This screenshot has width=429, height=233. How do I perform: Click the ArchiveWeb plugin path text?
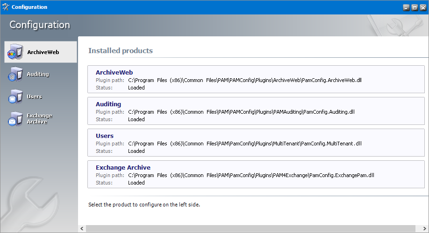244,80
